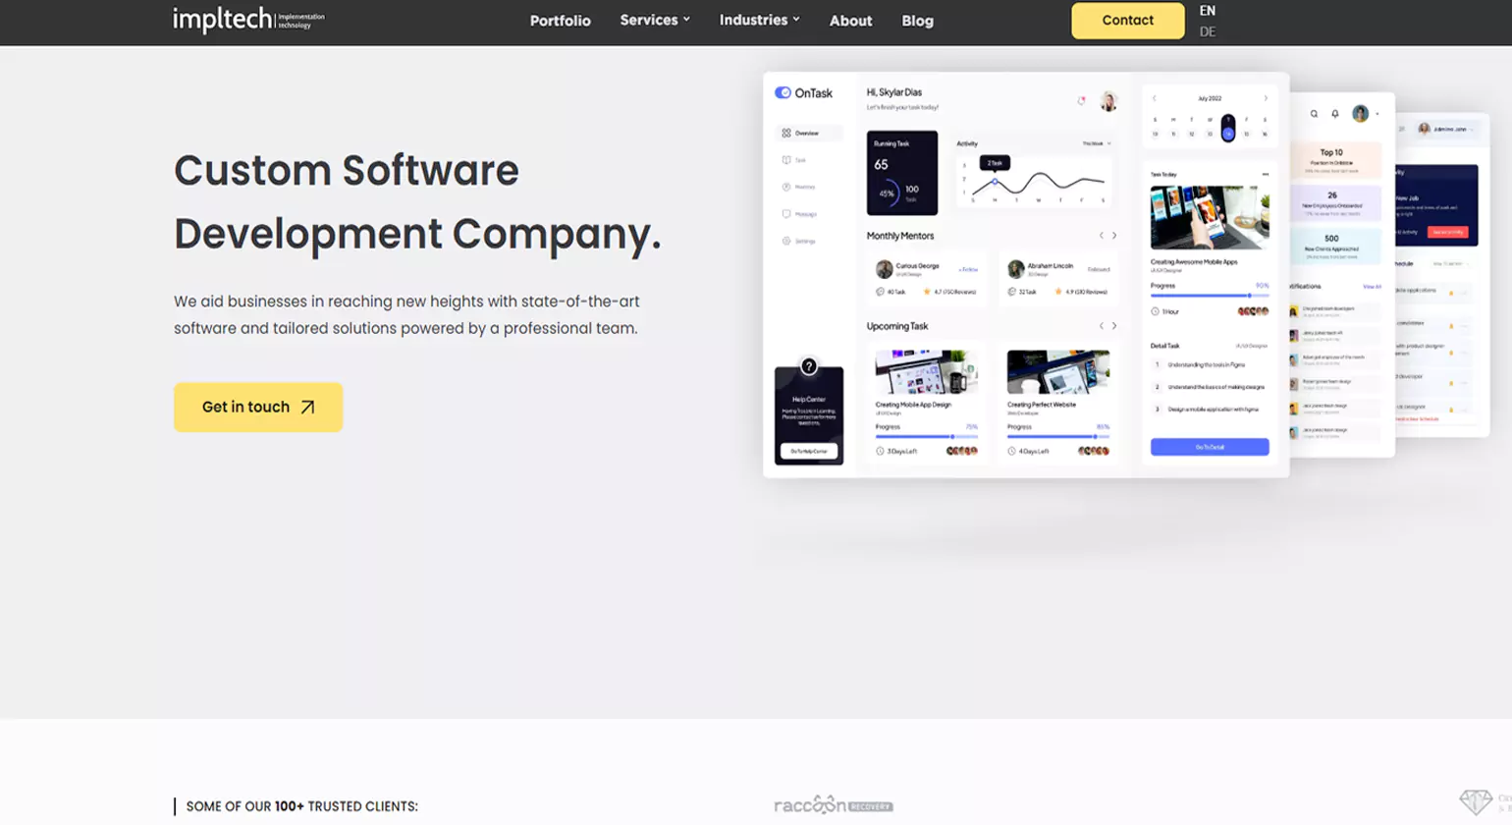Click the Settings gear icon in sidebar
Image resolution: width=1512 pixels, height=825 pixels.
coord(786,241)
